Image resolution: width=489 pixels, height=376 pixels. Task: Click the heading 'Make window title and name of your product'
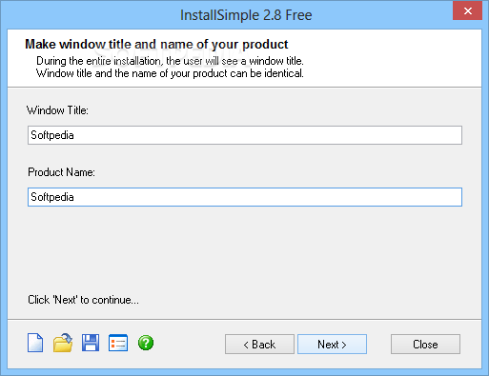[156, 45]
